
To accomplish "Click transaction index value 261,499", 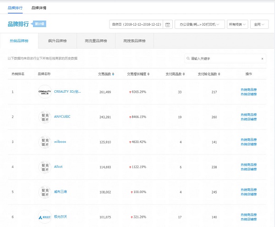I will [105, 92].
